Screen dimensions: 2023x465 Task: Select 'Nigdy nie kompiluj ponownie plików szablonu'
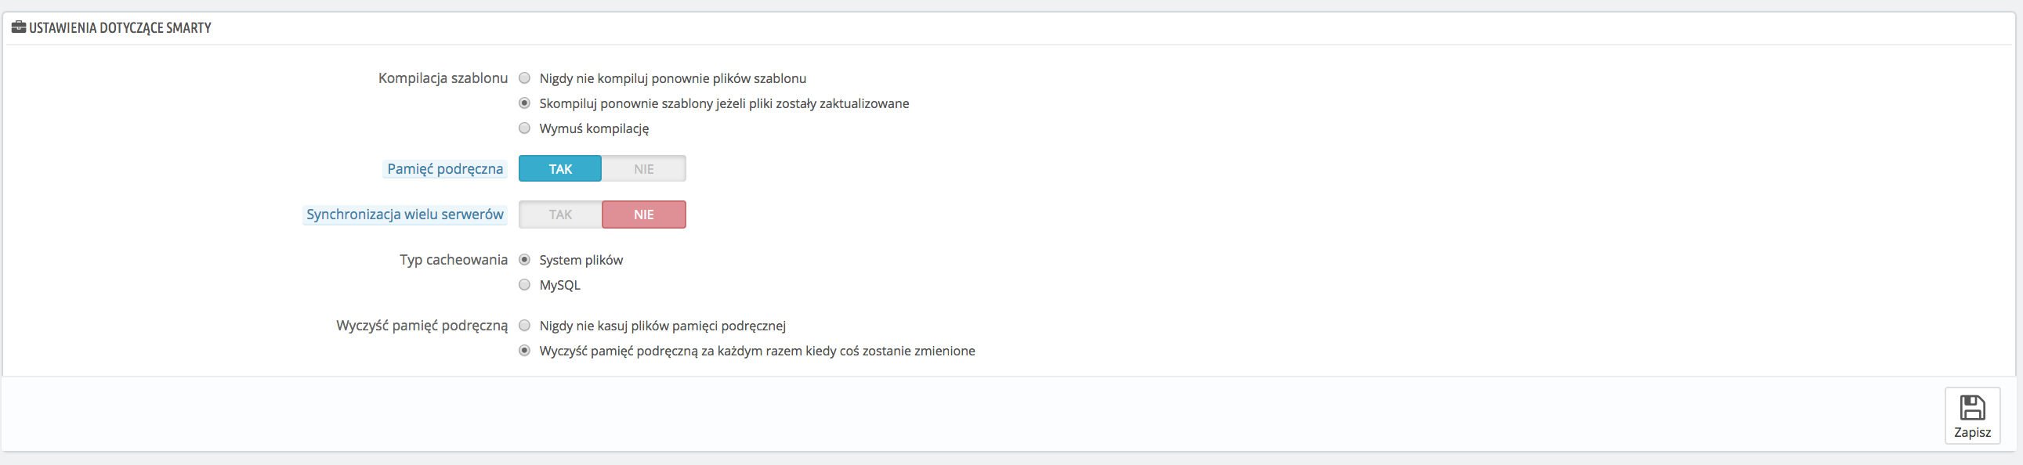pos(525,78)
